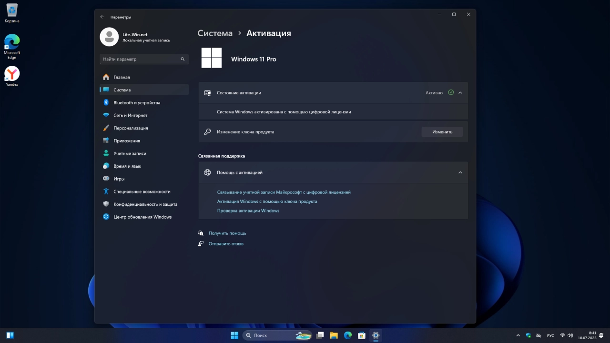Show hidden tray icons chevron
This screenshot has width=610, height=343.
coord(518,335)
